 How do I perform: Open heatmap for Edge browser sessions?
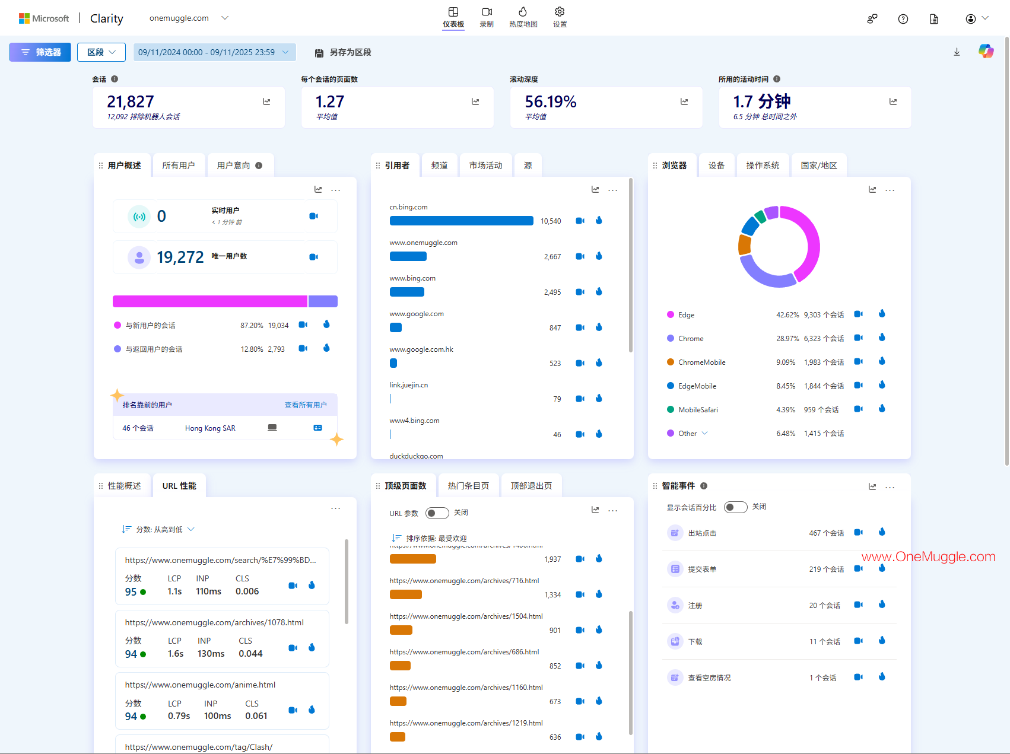point(882,314)
